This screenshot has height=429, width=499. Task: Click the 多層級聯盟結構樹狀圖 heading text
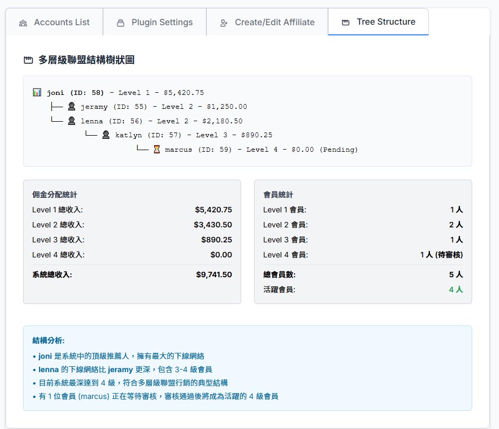(x=86, y=60)
